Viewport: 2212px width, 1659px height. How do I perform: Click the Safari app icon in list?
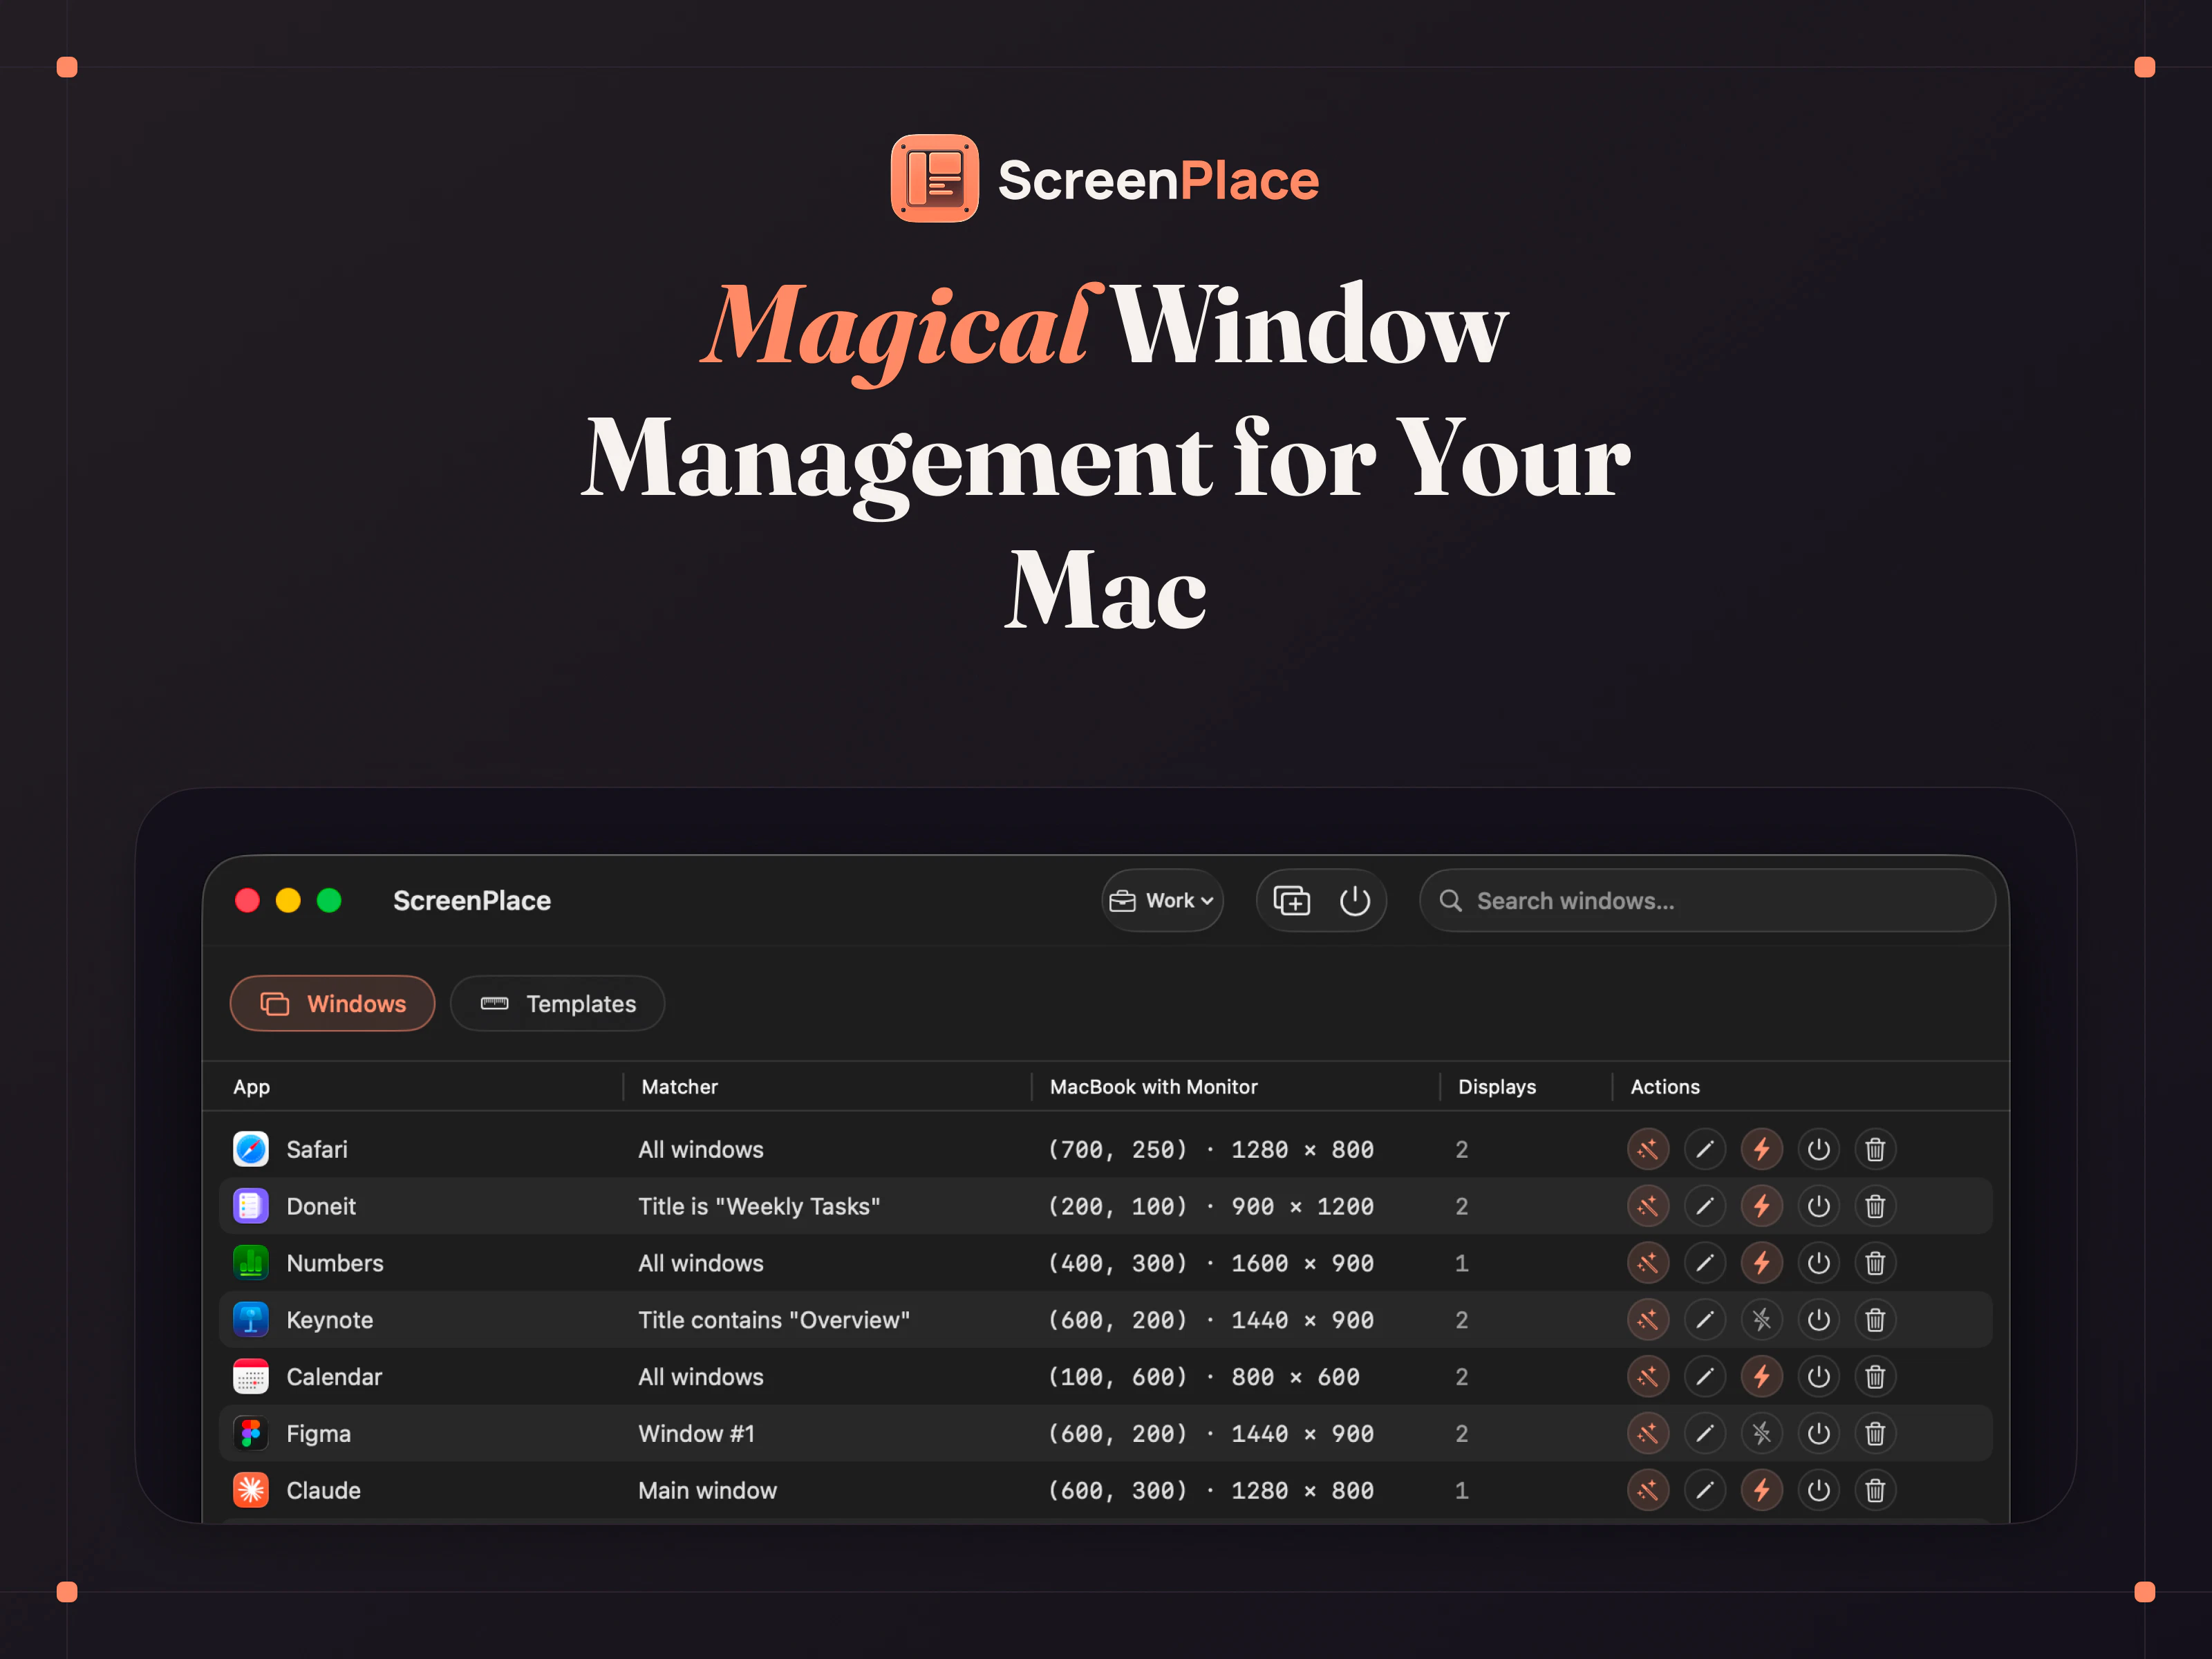251,1149
